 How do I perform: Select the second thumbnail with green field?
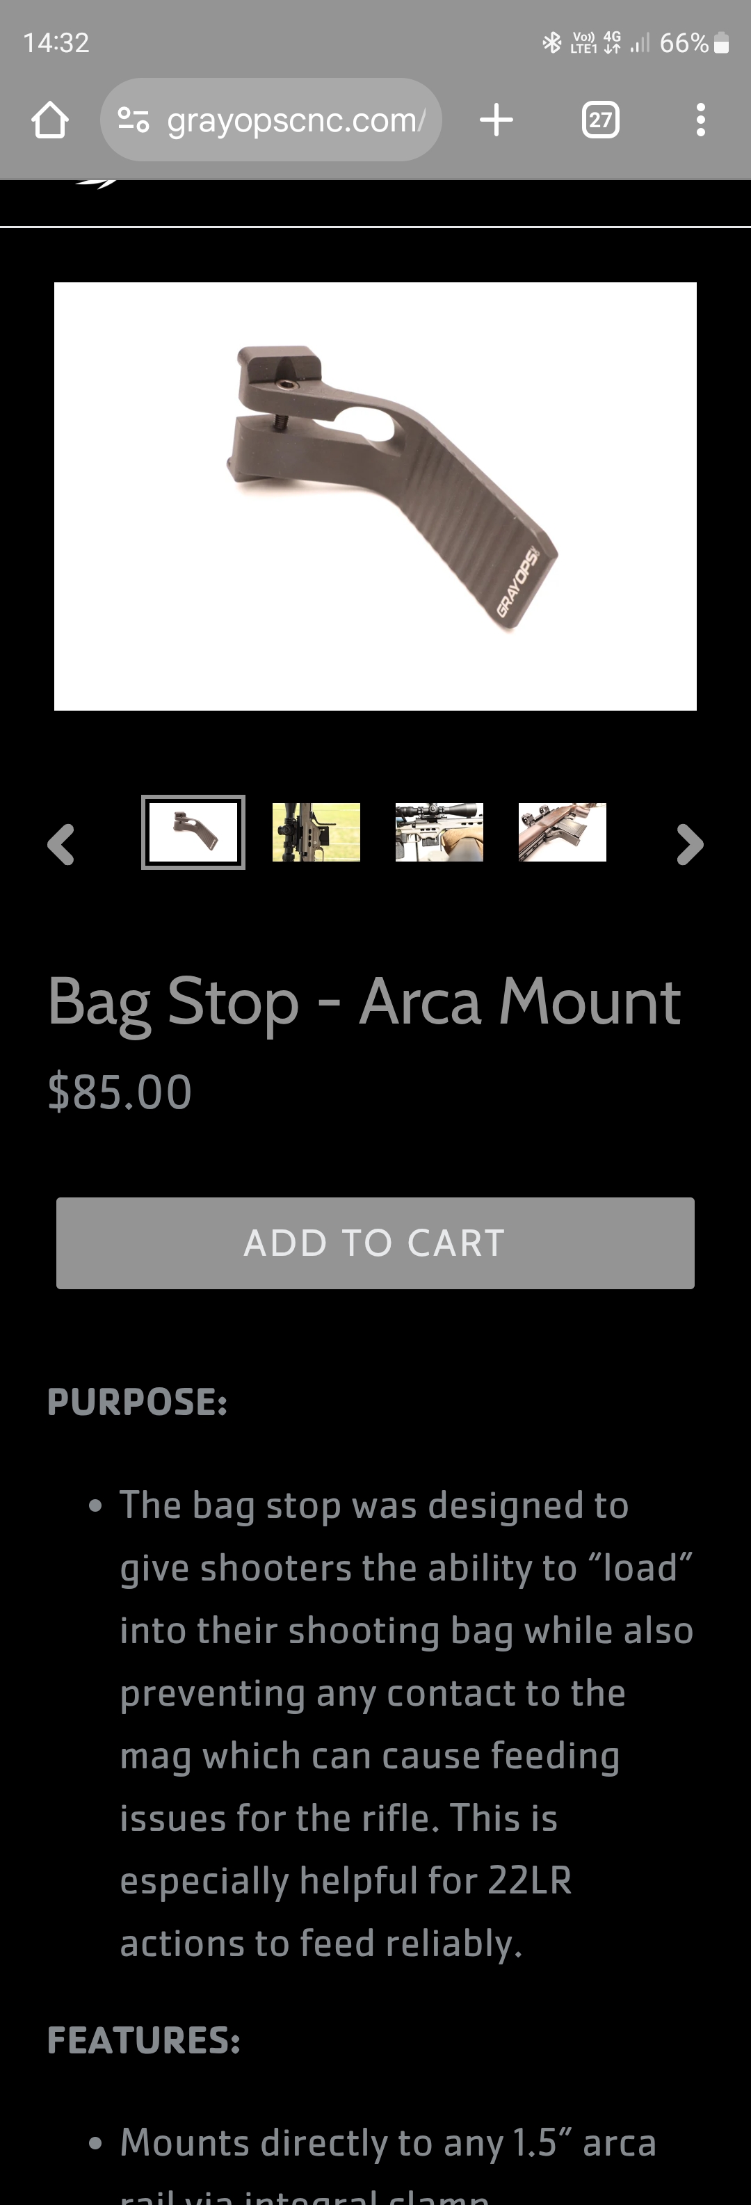(x=316, y=832)
